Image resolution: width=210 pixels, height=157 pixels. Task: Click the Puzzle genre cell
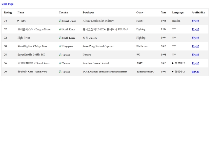point(140,21)
